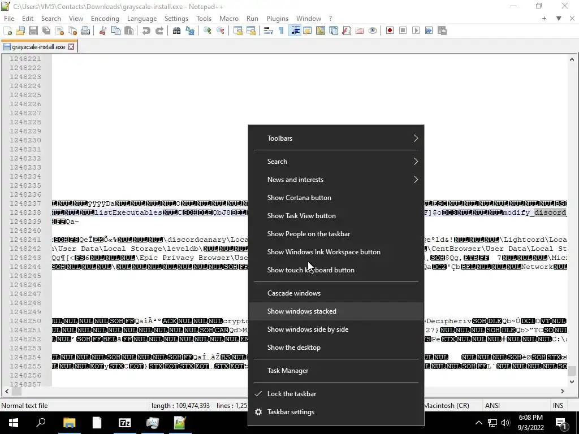Screen dimensions: 579x434
Task: Expand the Search submenu in context menu
Action: point(336,162)
